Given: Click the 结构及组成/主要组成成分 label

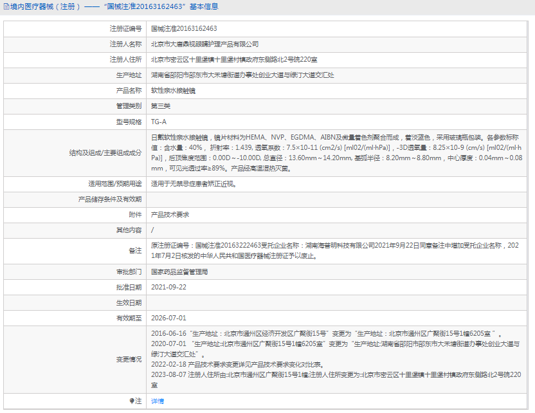Looking at the screenshot, I should (105, 153).
